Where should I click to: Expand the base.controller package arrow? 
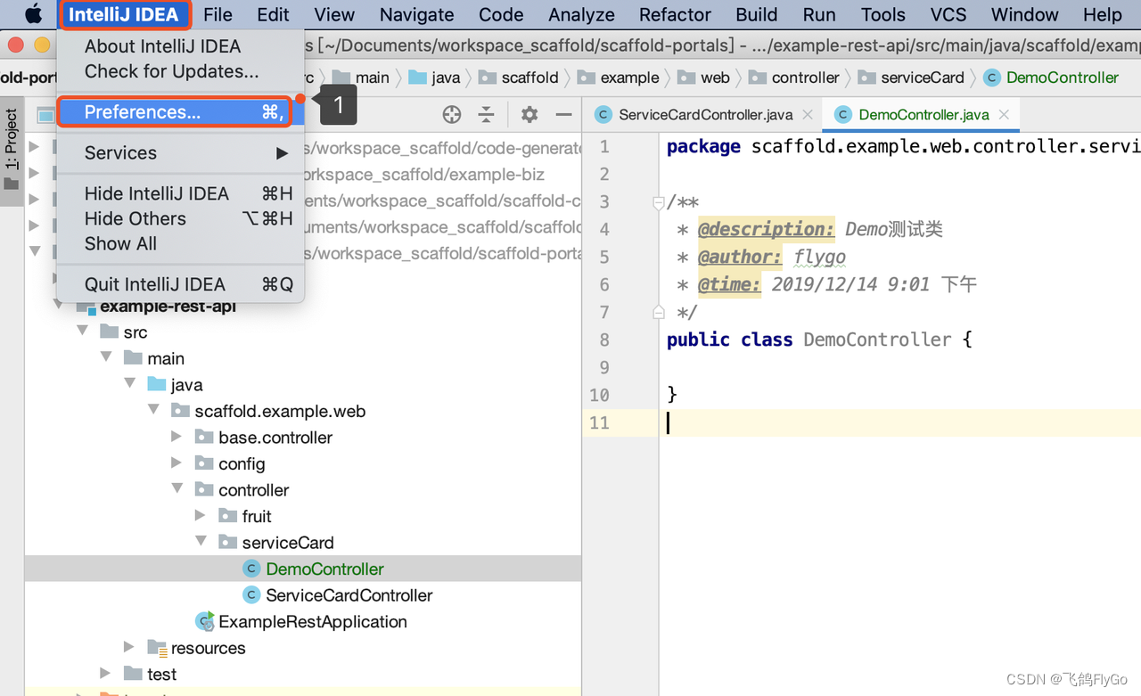pos(177,437)
